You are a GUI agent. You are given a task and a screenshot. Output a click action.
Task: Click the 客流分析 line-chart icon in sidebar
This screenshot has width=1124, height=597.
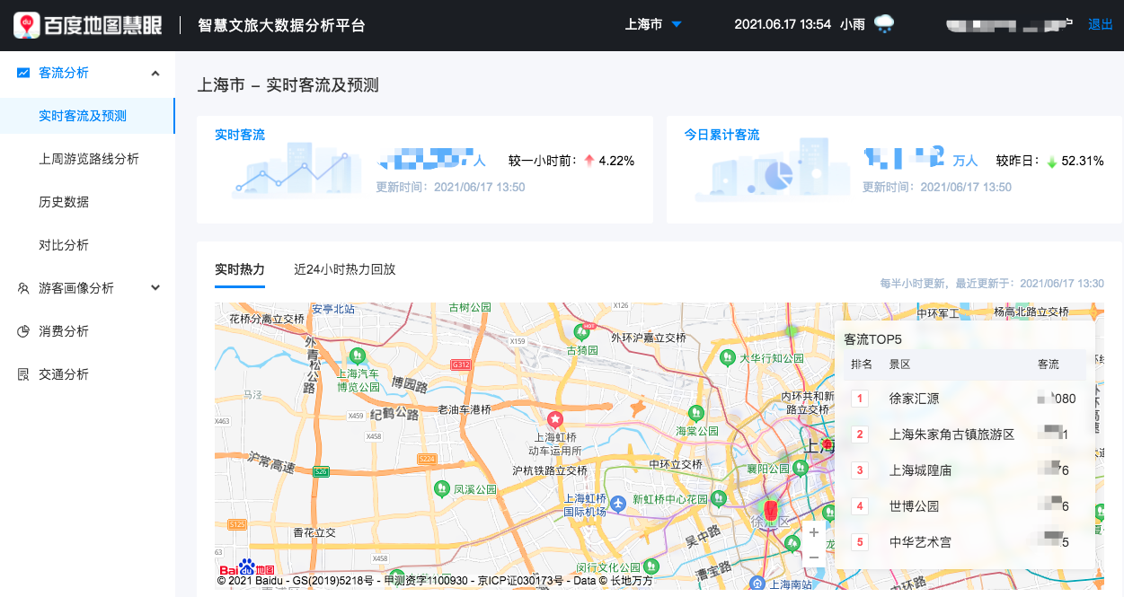pos(23,75)
